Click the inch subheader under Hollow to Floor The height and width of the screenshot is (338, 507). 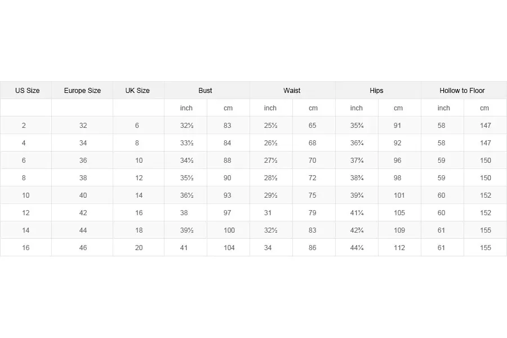(x=444, y=108)
